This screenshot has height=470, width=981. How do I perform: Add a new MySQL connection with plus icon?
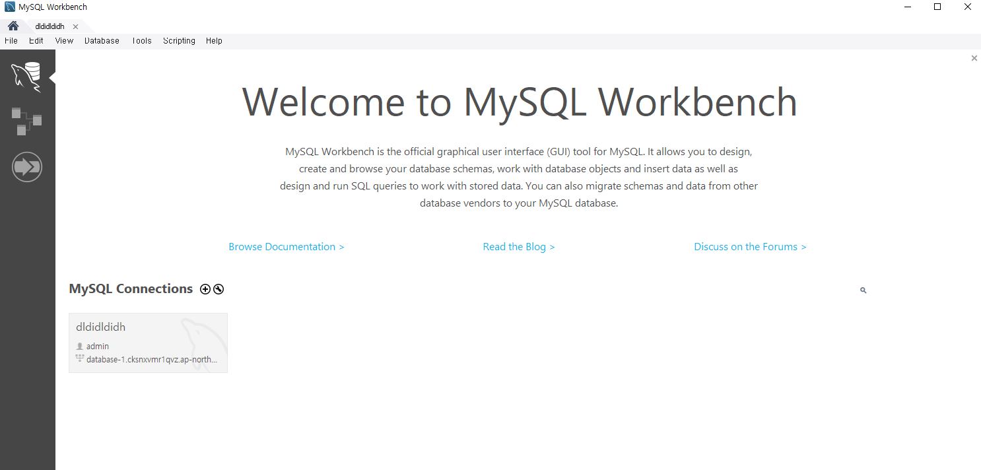(205, 289)
